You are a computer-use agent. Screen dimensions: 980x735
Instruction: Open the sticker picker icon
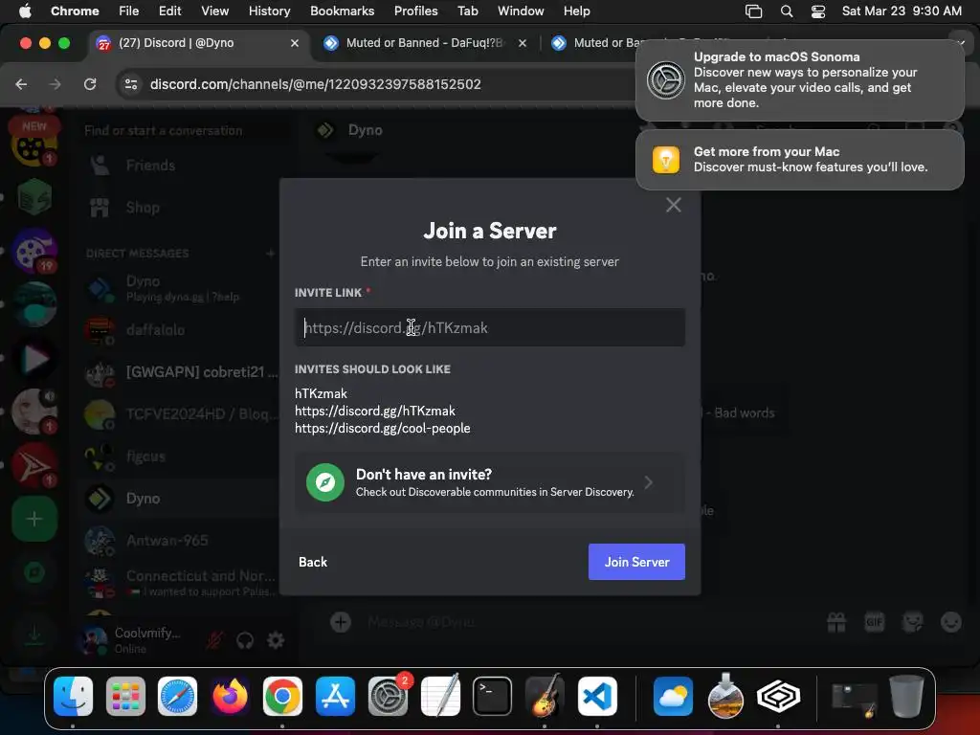tap(912, 622)
